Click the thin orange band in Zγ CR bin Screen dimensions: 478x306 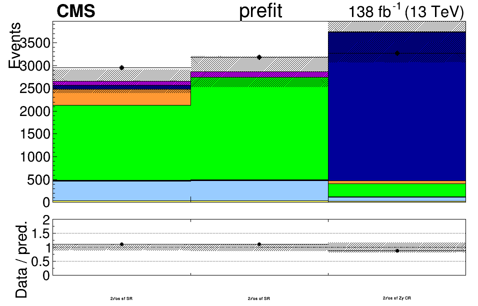[x=397, y=182]
